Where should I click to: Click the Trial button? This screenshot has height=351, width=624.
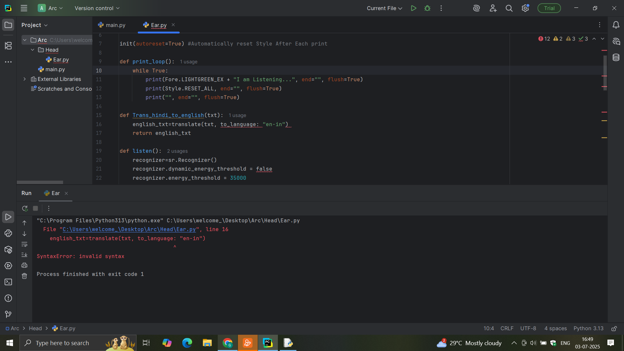click(x=549, y=8)
